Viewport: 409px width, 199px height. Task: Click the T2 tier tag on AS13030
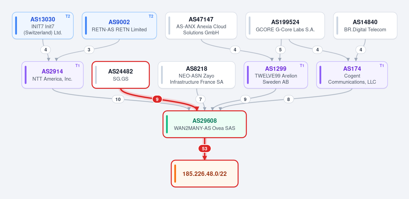(x=68, y=16)
